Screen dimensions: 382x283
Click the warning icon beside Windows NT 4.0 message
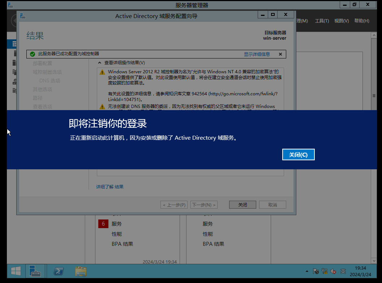coord(102,72)
